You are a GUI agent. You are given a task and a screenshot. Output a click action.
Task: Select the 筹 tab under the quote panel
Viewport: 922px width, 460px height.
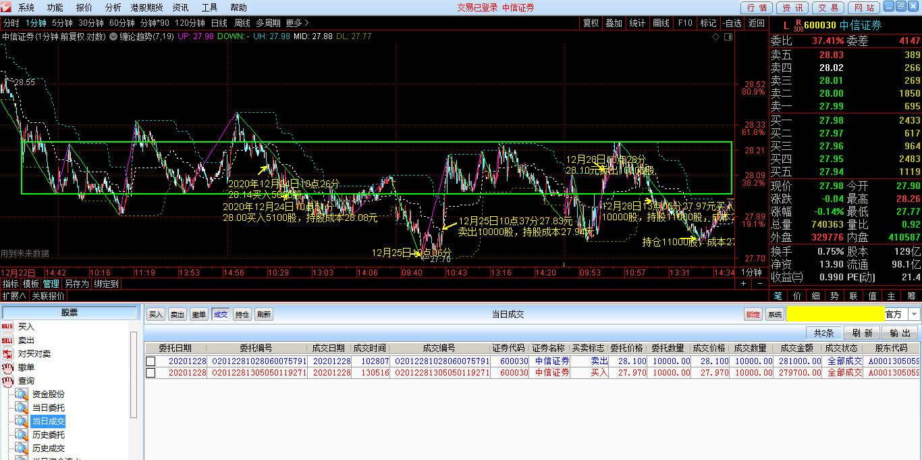(911, 296)
